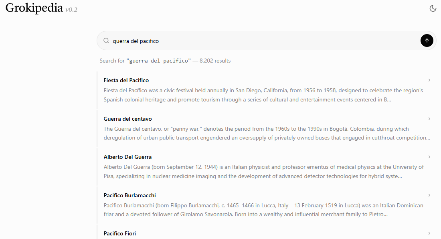Click chevron beside Fiesta del Pacifico

coord(429,81)
